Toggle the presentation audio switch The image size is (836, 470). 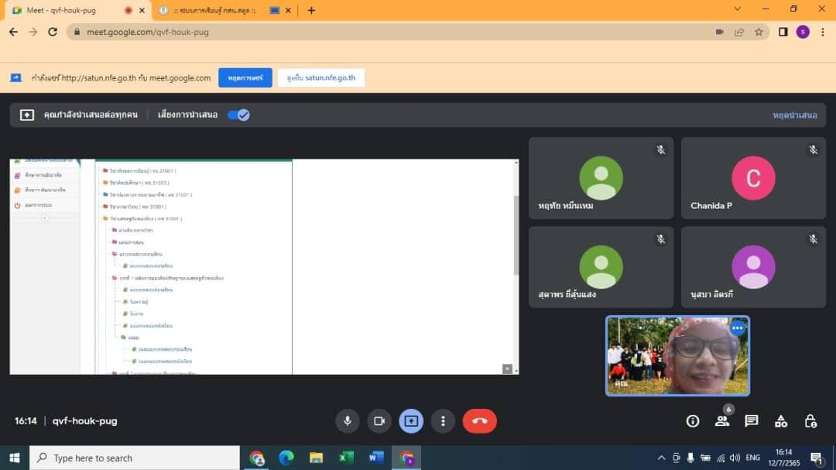238,115
